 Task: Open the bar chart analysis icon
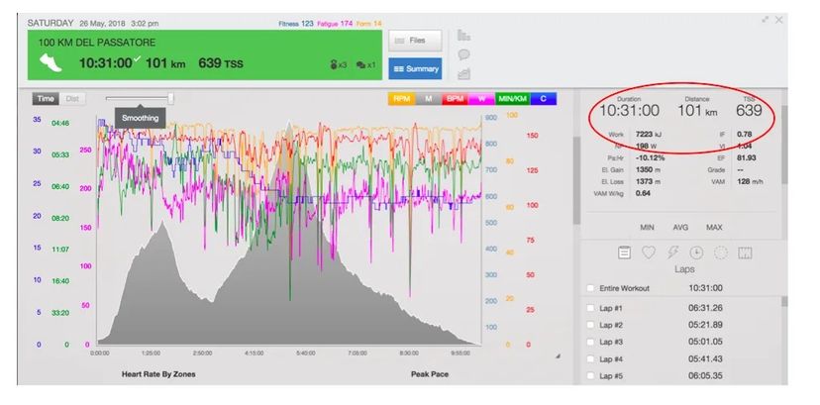(463, 35)
